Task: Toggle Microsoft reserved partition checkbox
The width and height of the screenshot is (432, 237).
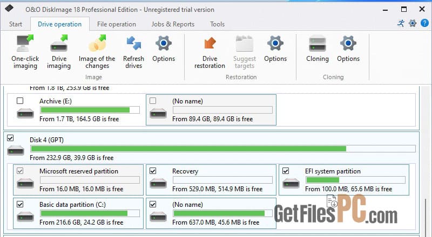Action: point(20,171)
